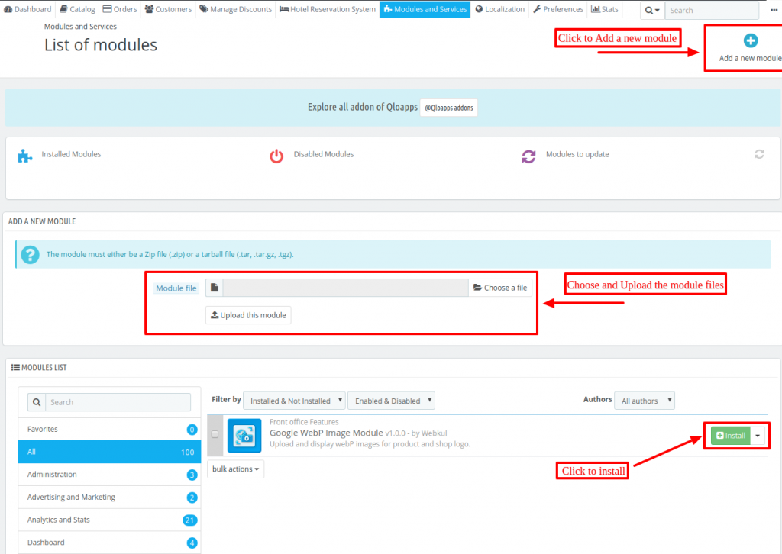Click the Google WebP Image Module icon
The width and height of the screenshot is (782, 554).
click(244, 436)
